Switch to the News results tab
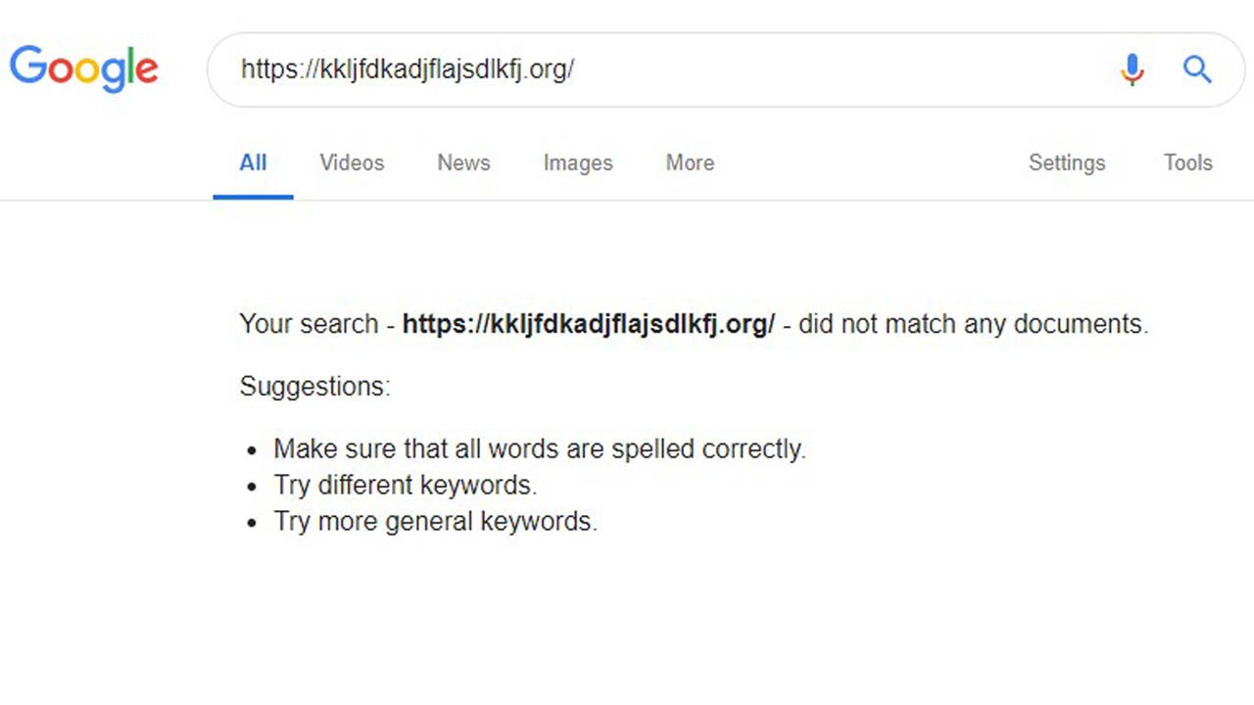Viewport: 1254px width, 705px height. tap(462, 164)
